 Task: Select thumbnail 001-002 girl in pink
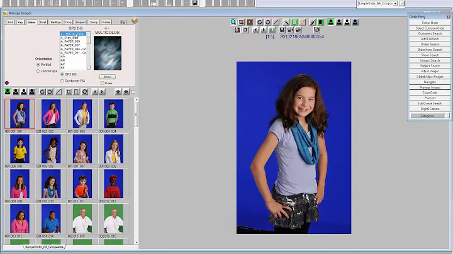coord(51,114)
